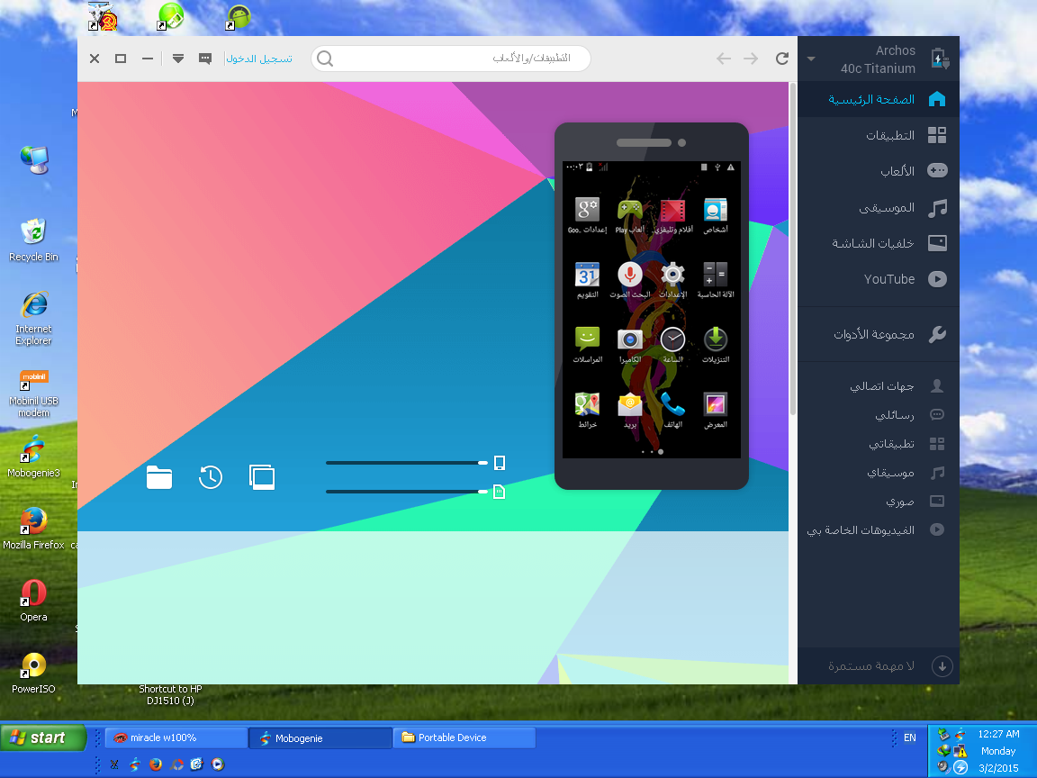
Task: Open My Messages (رسائلي)
Action: click(879, 415)
